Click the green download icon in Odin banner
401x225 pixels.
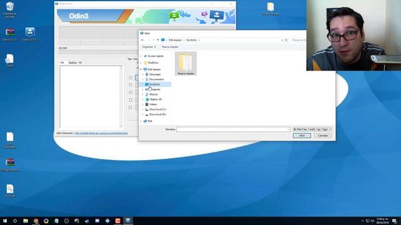pyautogui.click(x=174, y=16)
